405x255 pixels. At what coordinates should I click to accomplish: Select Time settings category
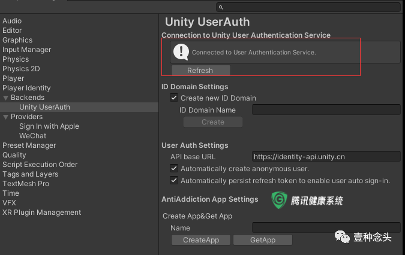(x=11, y=193)
